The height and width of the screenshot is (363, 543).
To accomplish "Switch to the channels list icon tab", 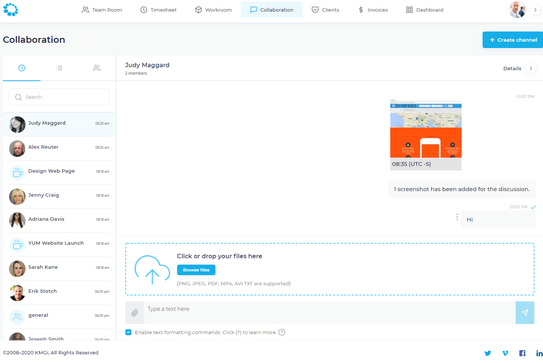I will pos(59,68).
